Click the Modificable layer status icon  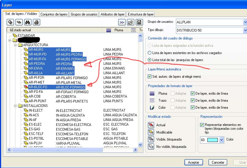(x=151, y=132)
